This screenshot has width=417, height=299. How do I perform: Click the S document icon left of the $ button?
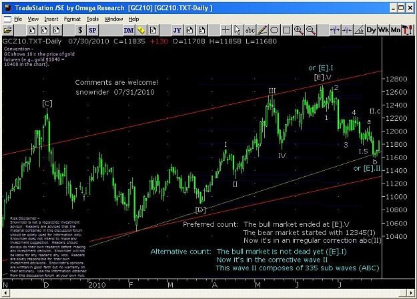point(57,30)
